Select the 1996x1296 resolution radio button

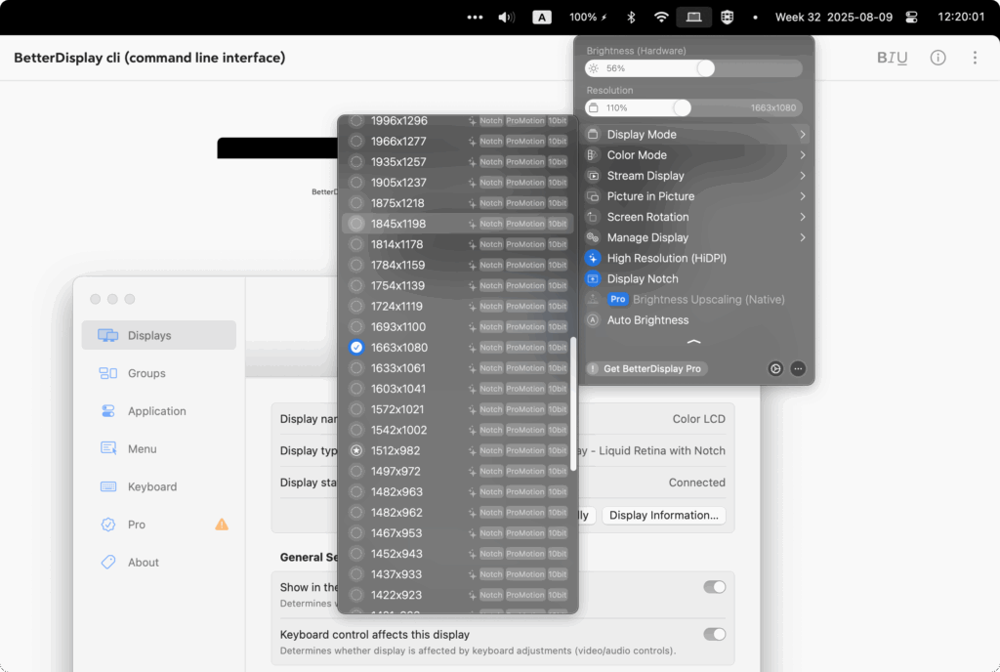tap(356, 120)
